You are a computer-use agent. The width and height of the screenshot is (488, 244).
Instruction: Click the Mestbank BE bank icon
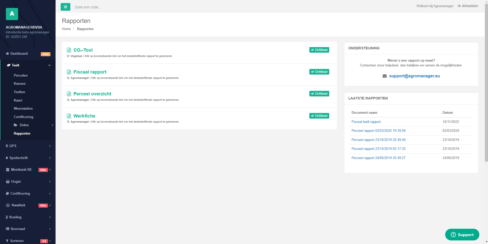[8, 170]
